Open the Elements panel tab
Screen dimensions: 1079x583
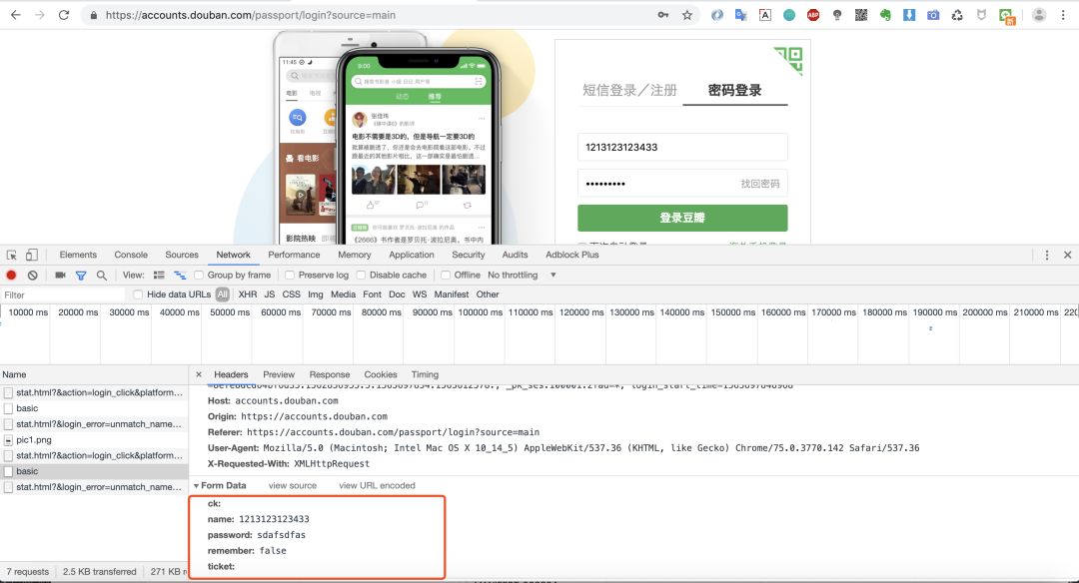[x=78, y=256]
